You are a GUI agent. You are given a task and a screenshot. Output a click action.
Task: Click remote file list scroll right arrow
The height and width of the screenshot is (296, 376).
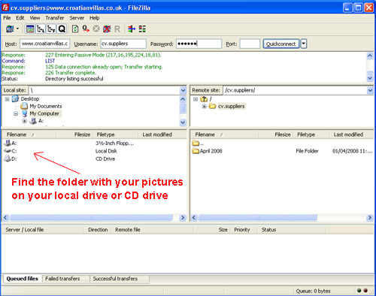(x=370, y=218)
